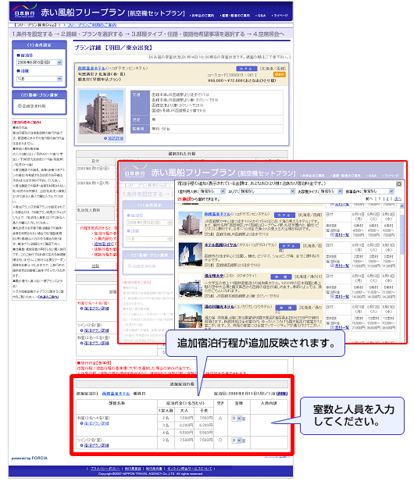Viewport: 414px width, 485px height.
Task: Click the 日本旅行 logo in the main page header
Action: (24, 12)
